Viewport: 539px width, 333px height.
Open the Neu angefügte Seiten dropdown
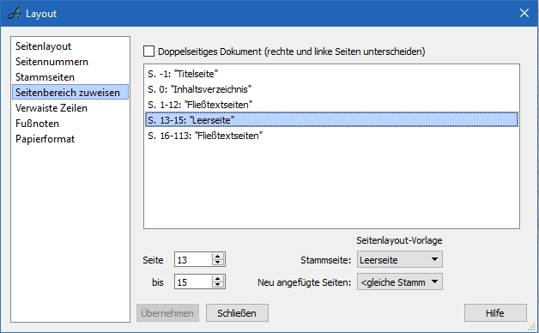400,282
